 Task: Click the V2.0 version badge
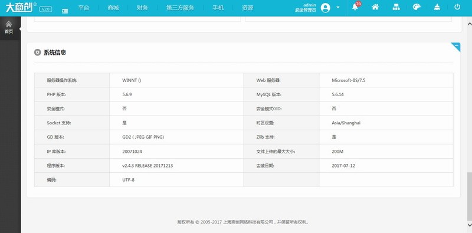pyautogui.click(x=45, y=9)
